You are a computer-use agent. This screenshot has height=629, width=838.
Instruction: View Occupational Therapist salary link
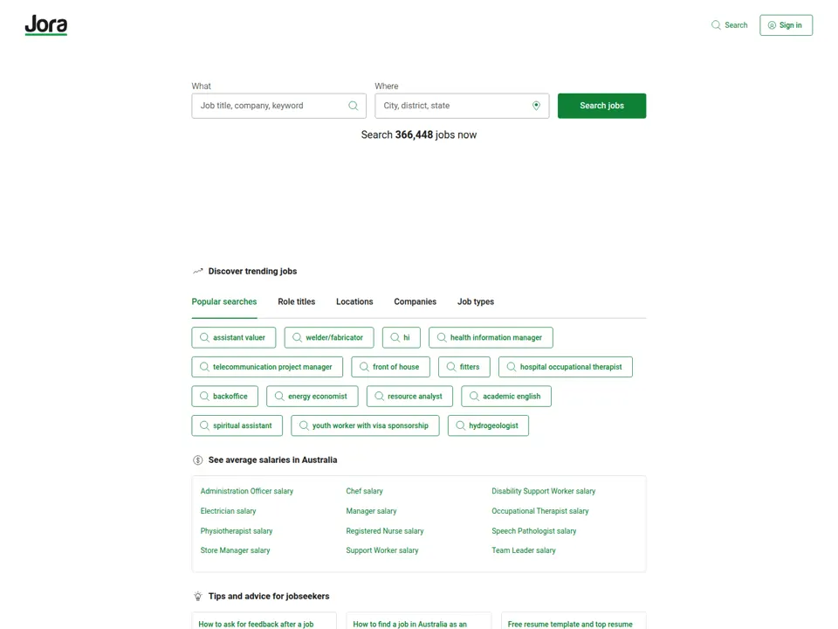click(x=540, y=511)
